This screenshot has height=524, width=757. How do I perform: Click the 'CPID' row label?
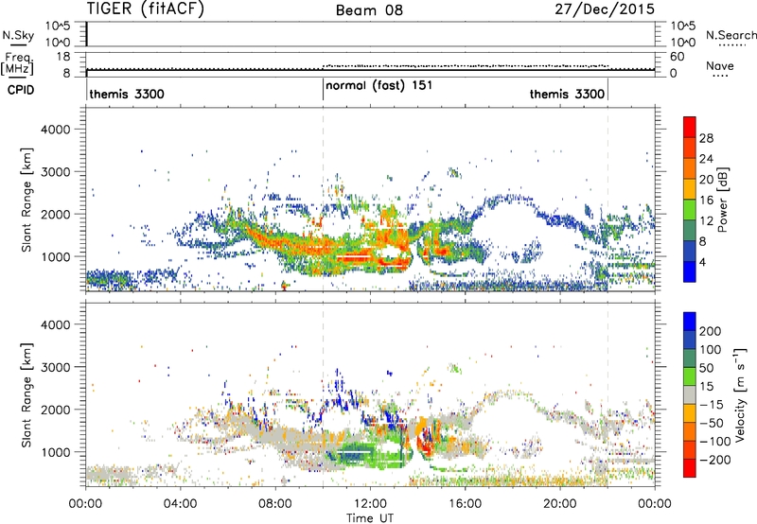click(21, 90)
